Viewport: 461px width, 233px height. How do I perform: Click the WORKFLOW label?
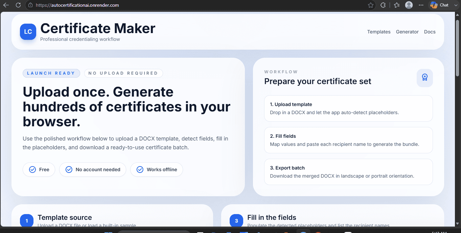[281, 72]
